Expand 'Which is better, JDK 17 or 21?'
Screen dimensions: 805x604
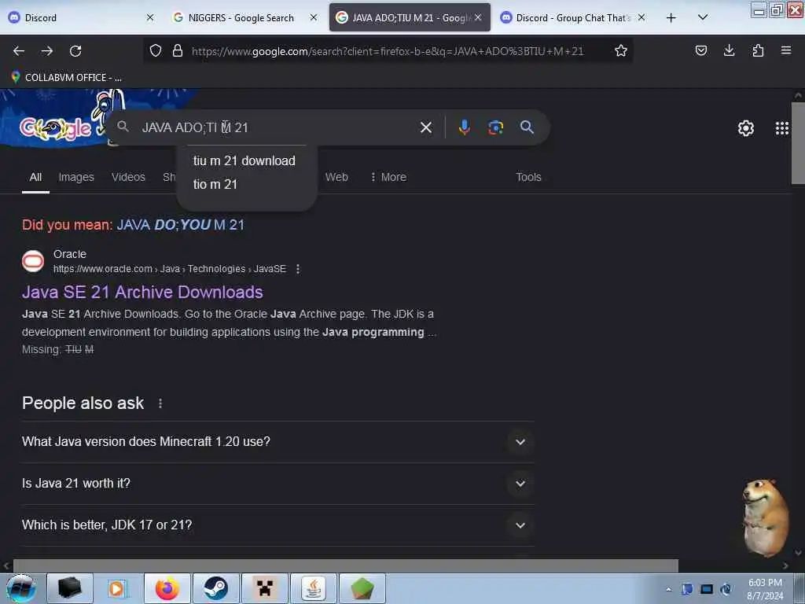tap(278, 525)
